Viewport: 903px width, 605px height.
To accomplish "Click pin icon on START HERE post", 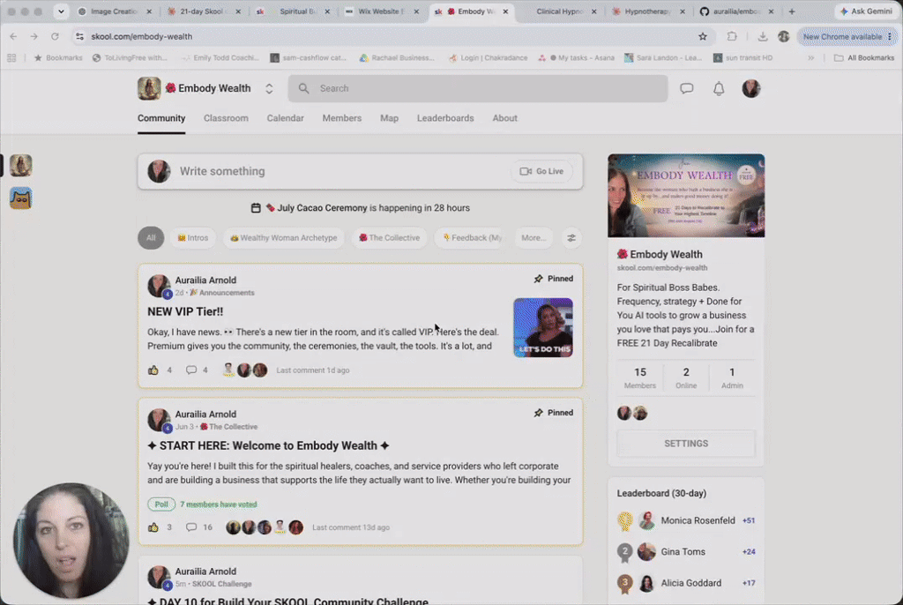I will coord(539,413).
